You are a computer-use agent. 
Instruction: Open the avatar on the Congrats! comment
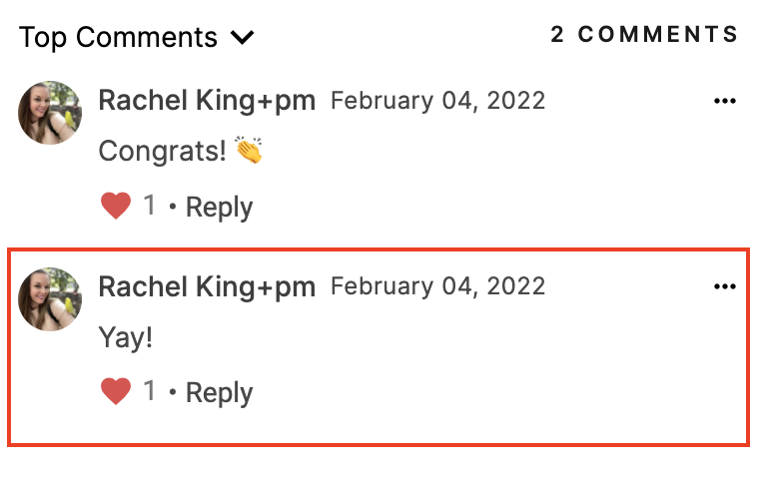[50, 113]
